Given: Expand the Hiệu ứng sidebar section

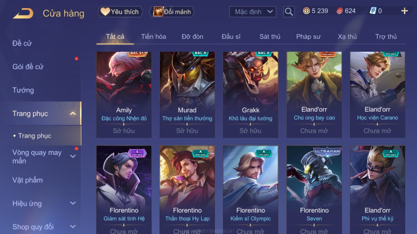Looking at the screenshot, I should click(x=73, y=203).
